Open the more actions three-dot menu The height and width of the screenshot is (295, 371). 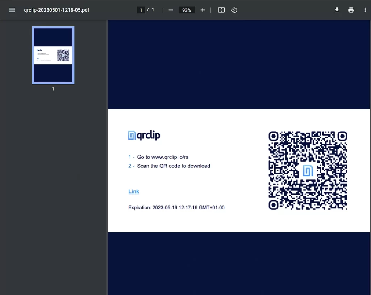click(365, 10)
